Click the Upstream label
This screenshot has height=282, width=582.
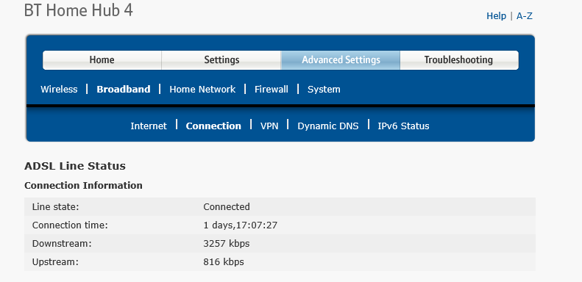56,262
